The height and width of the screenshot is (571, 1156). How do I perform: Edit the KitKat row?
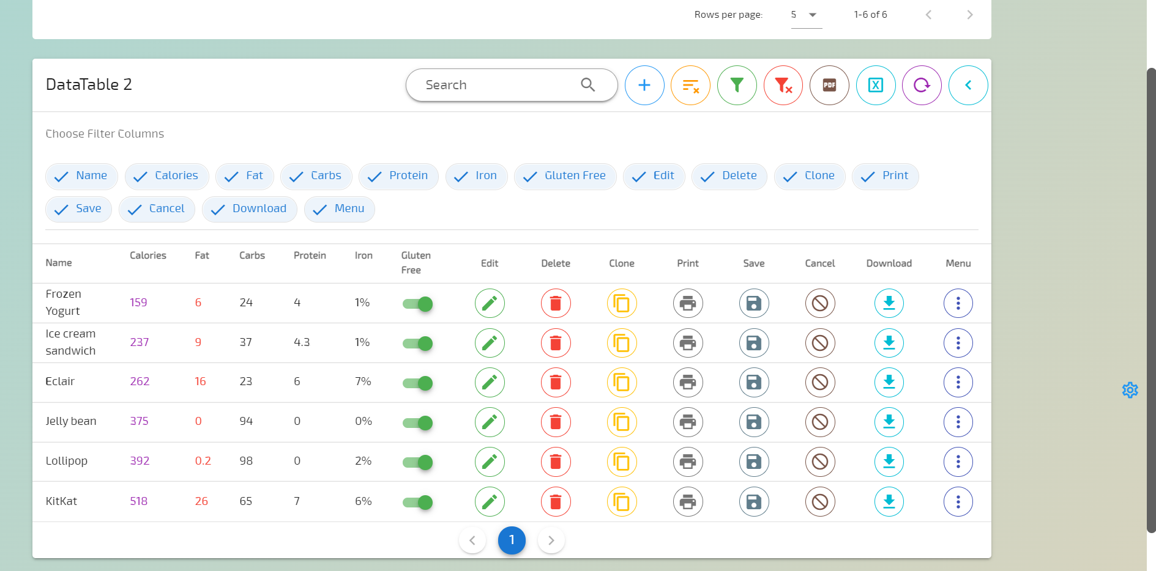(x=490, y=502)
